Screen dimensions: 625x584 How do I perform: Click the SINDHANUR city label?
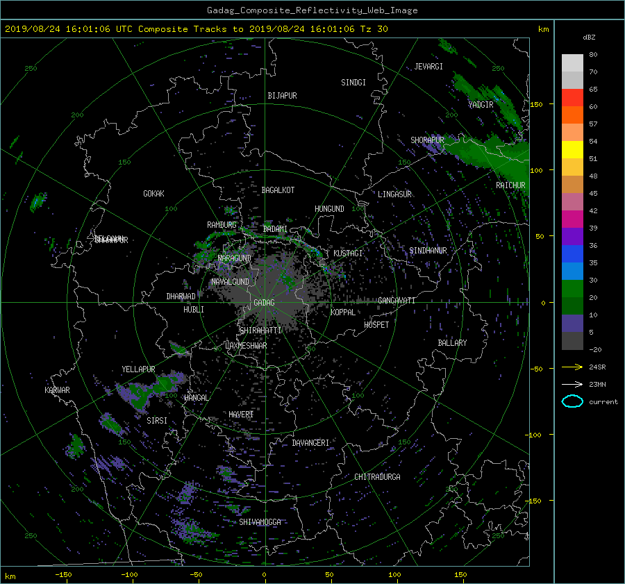click(x=428, y=251)
